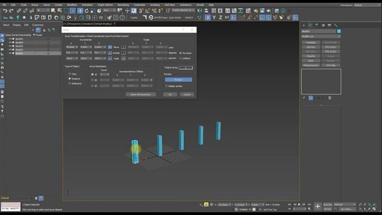Viewport: 382px width, 215px height.
Task: Click the object name field in Modify panel
Action: click(x=319, y=32)
